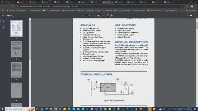Open the notification center

[195, 109]
